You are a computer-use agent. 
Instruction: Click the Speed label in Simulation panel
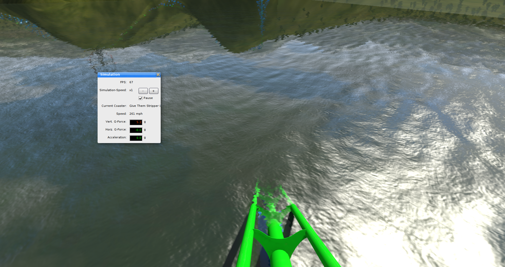121,114
